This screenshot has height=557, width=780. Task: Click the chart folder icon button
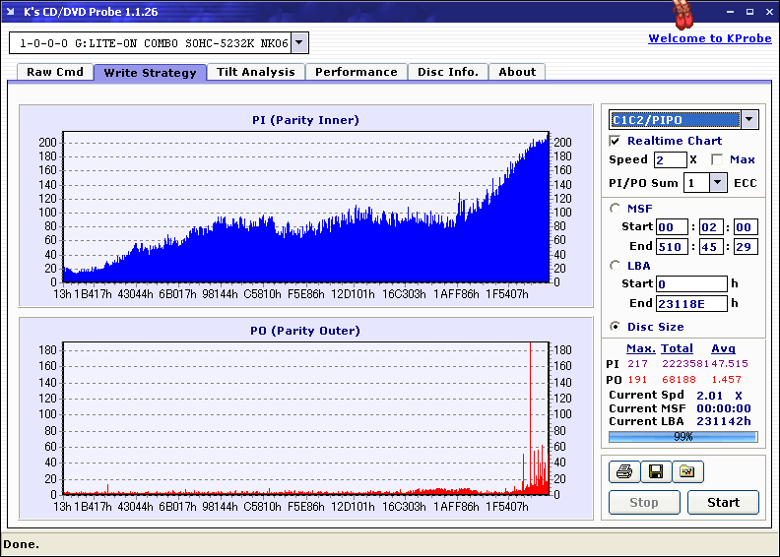click(687, 472)
